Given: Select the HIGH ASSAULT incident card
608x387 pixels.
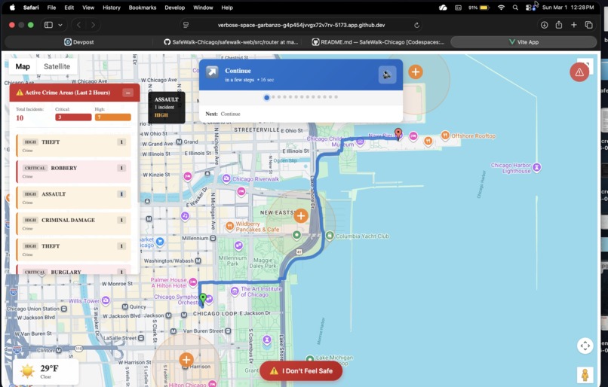Looking at the screenshot, I should coord(74,197).
